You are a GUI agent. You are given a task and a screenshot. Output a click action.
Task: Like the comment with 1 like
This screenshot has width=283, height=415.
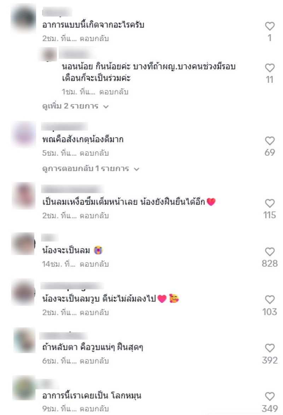[270, 26]
